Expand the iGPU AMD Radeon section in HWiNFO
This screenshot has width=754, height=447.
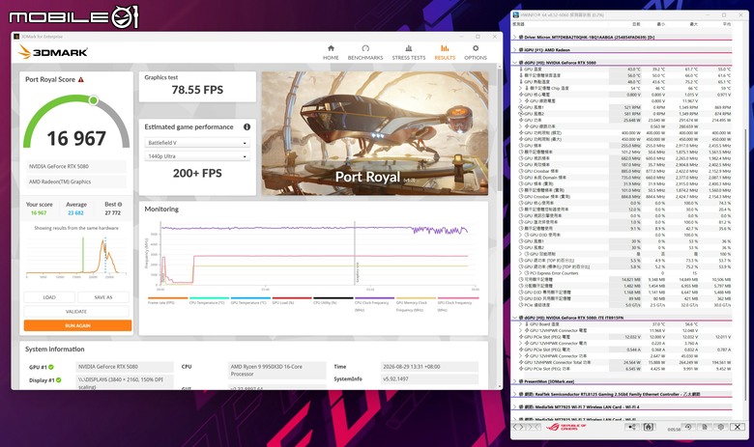[x=515, y=50]
